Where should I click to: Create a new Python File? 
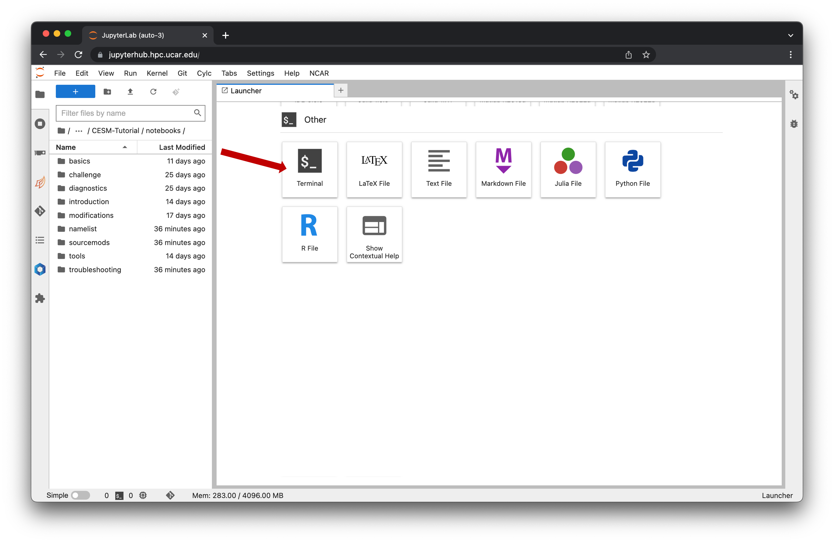pyautogui.click(x=633, y=169)
